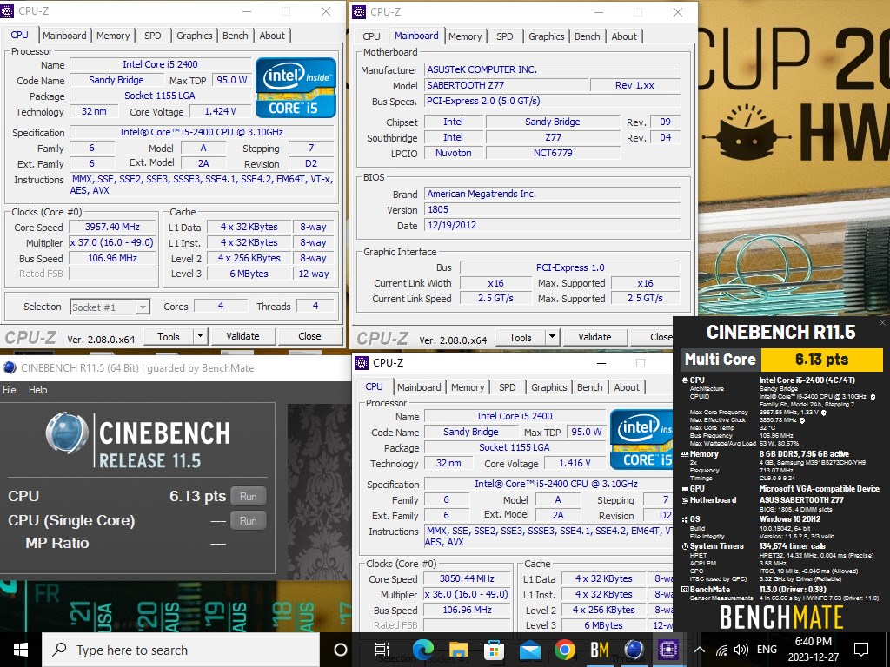Launch Microsoft Edge from the taskbar
Viewport: 890px width, 667px height.
coord(423,650)
